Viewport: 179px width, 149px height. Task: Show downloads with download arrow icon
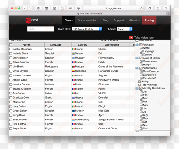pyautogui.click(x=150, y=8)
